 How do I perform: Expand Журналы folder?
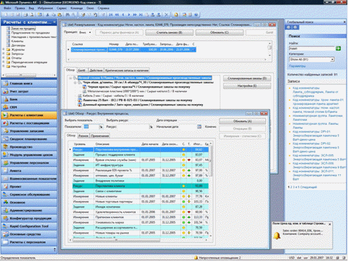point(3,49)
